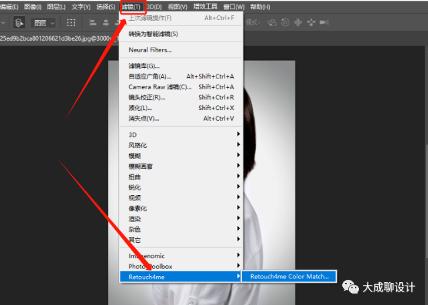Expand the 其它 submenu arrow
The height and width of the screenshot is (305, 428).
[238, 239]
